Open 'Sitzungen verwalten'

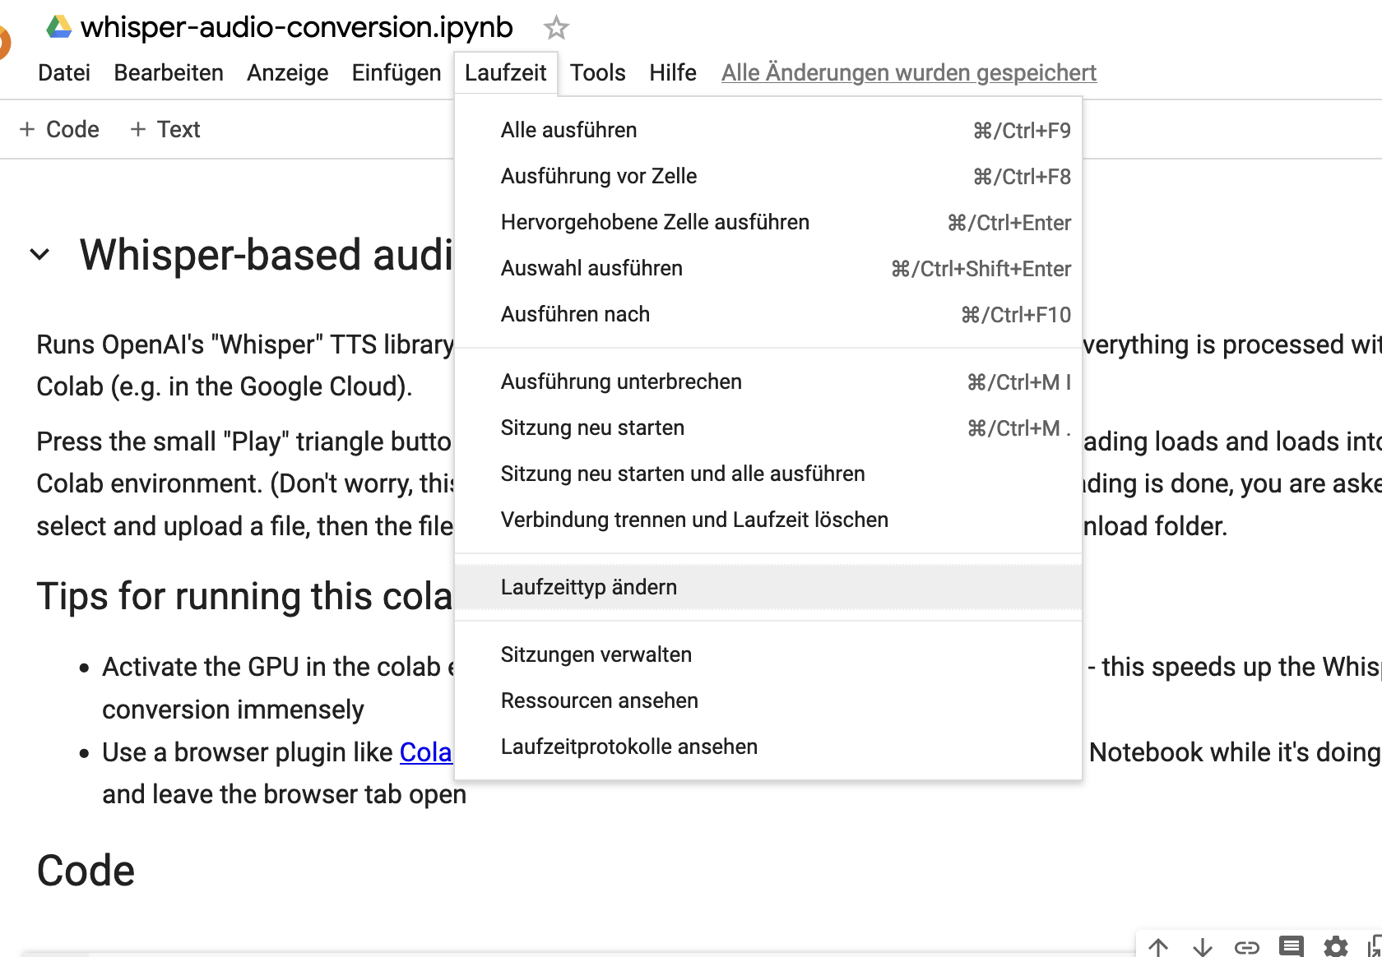(x=768, y=654)
